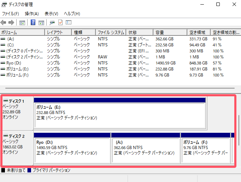Image resolution: width=241 pixels, height=182 pixels.
Task: Click the drive icon of (A:) row
Action: (3, 39)
